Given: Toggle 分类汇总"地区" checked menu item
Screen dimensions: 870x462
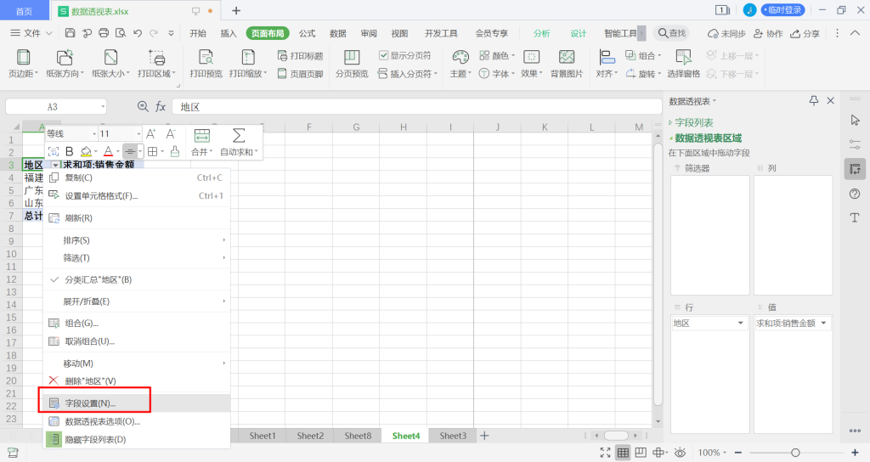Looking at the screenshot, I should coord(137,279).
